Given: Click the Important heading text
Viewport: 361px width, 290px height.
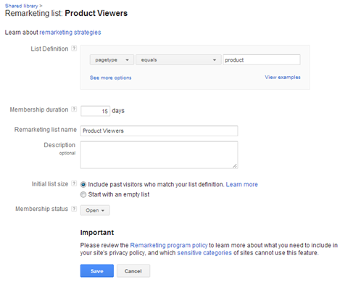Looking at the screenshot, I should [x=97, y=233].
